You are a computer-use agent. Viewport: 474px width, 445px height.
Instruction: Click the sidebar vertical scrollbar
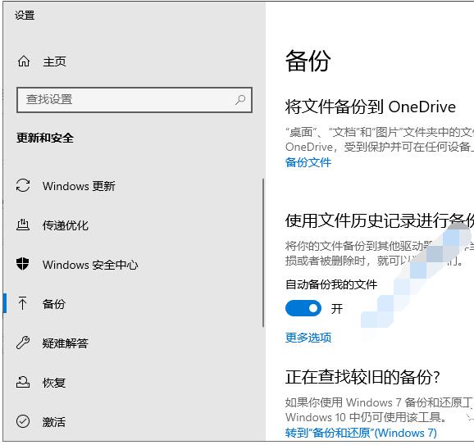[263, 252]
